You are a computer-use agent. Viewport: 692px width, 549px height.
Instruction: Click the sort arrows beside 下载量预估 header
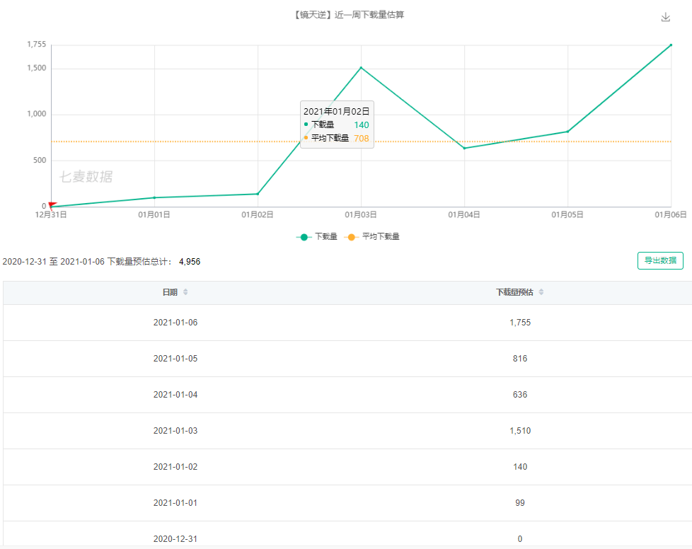point(541,292)
